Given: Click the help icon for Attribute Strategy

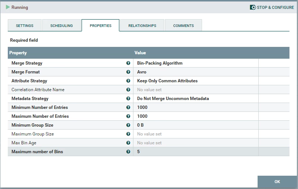Looking at the screenshot, I should (128, 81).
